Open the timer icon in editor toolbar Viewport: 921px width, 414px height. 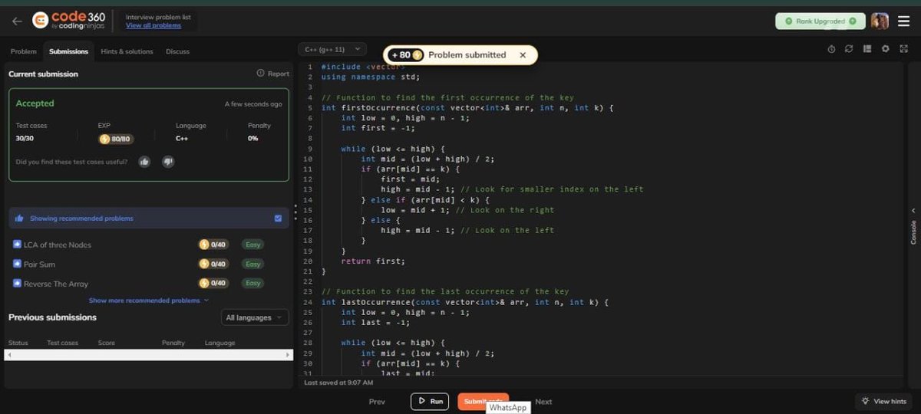pos(831,49)
